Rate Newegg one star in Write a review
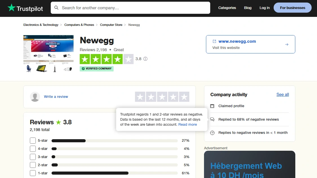The image size is (317, 178). (x=140, y=97)
